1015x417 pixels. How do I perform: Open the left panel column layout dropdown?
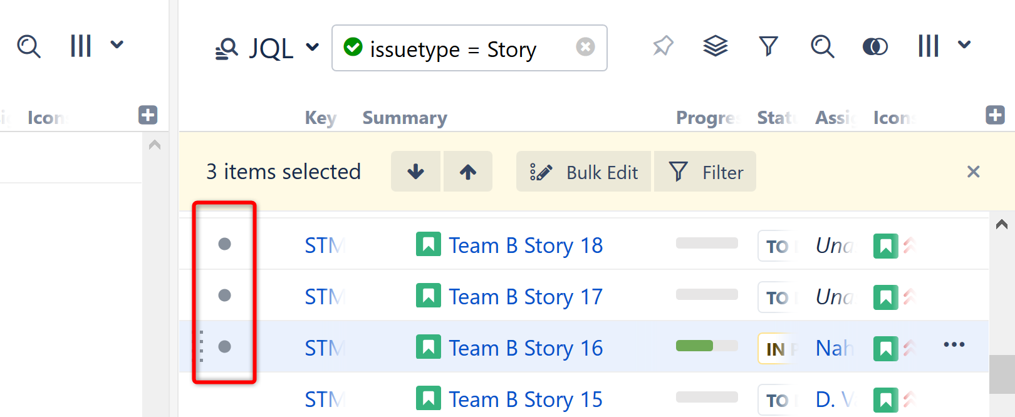[x=96, y=46]
